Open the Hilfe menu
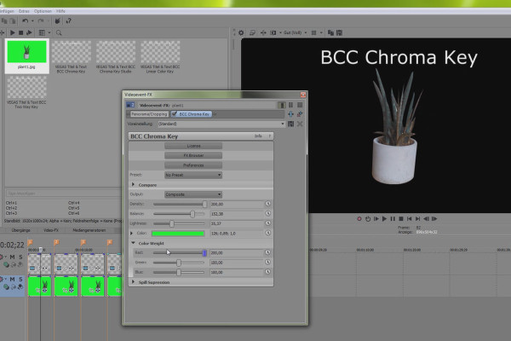 [x=60, y=11]
